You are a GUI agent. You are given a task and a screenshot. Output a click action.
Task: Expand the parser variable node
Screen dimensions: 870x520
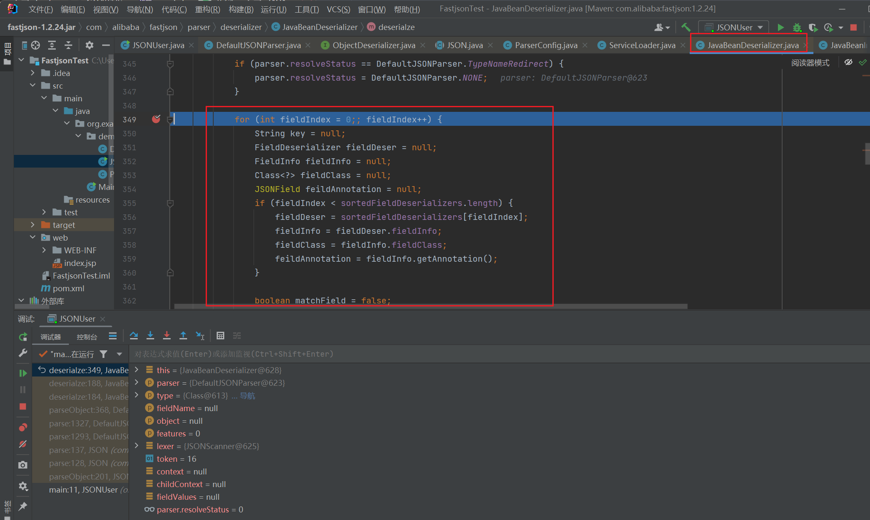[136, 383]
